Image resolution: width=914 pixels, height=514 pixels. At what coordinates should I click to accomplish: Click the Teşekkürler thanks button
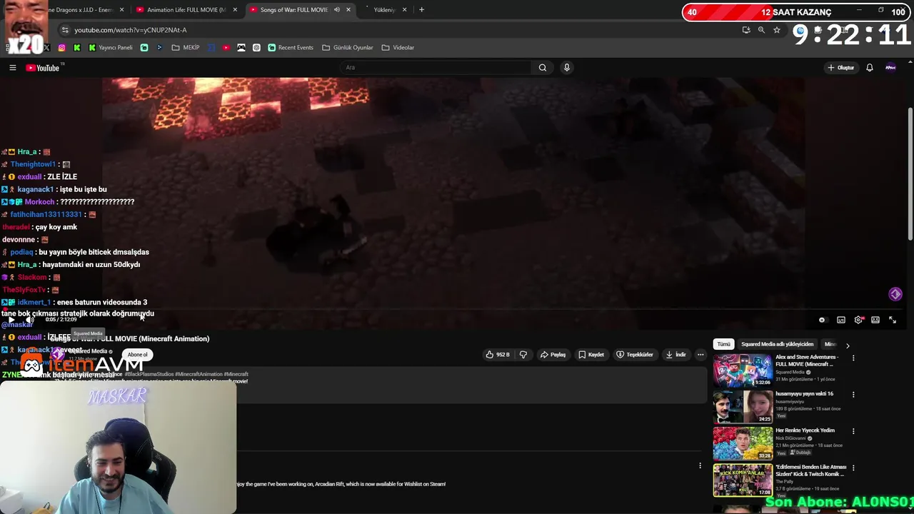click(635, 355)
